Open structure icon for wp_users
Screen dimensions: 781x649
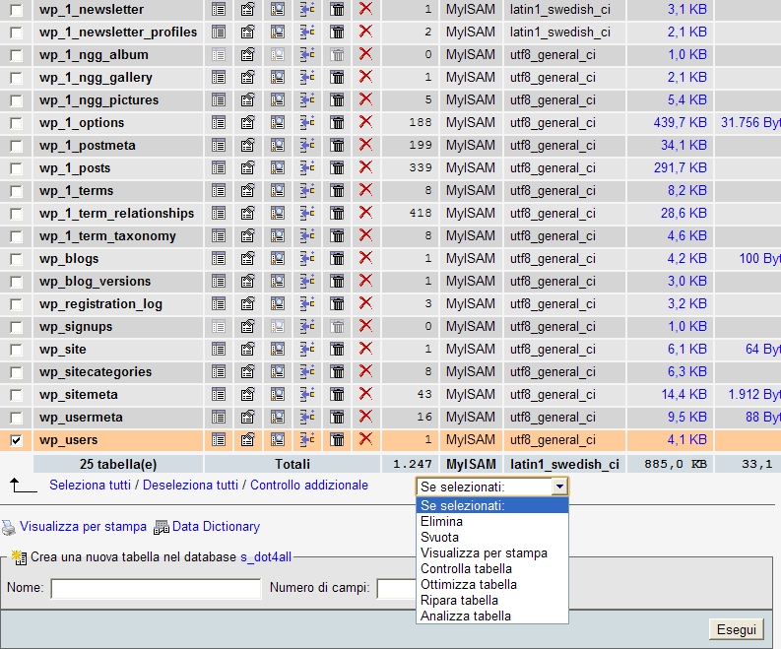point(247,440)
